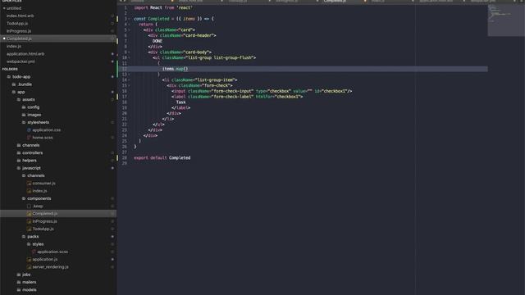Click the 'Task' text on line 18
Image resolution: width=525 pixels, height=295 pixels.
click(x=180, y=102)
